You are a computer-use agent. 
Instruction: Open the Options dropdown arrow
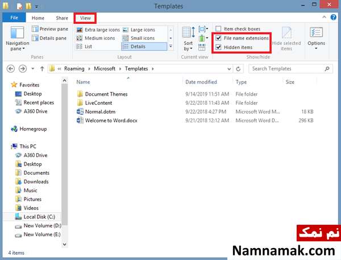(316, 48)
